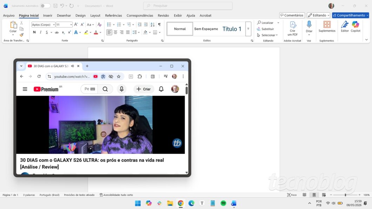Image resolution: width=372 pixels, height=209 pixels.
Task: Reload the YouTube page in Chrome
Action: point(39,76)
